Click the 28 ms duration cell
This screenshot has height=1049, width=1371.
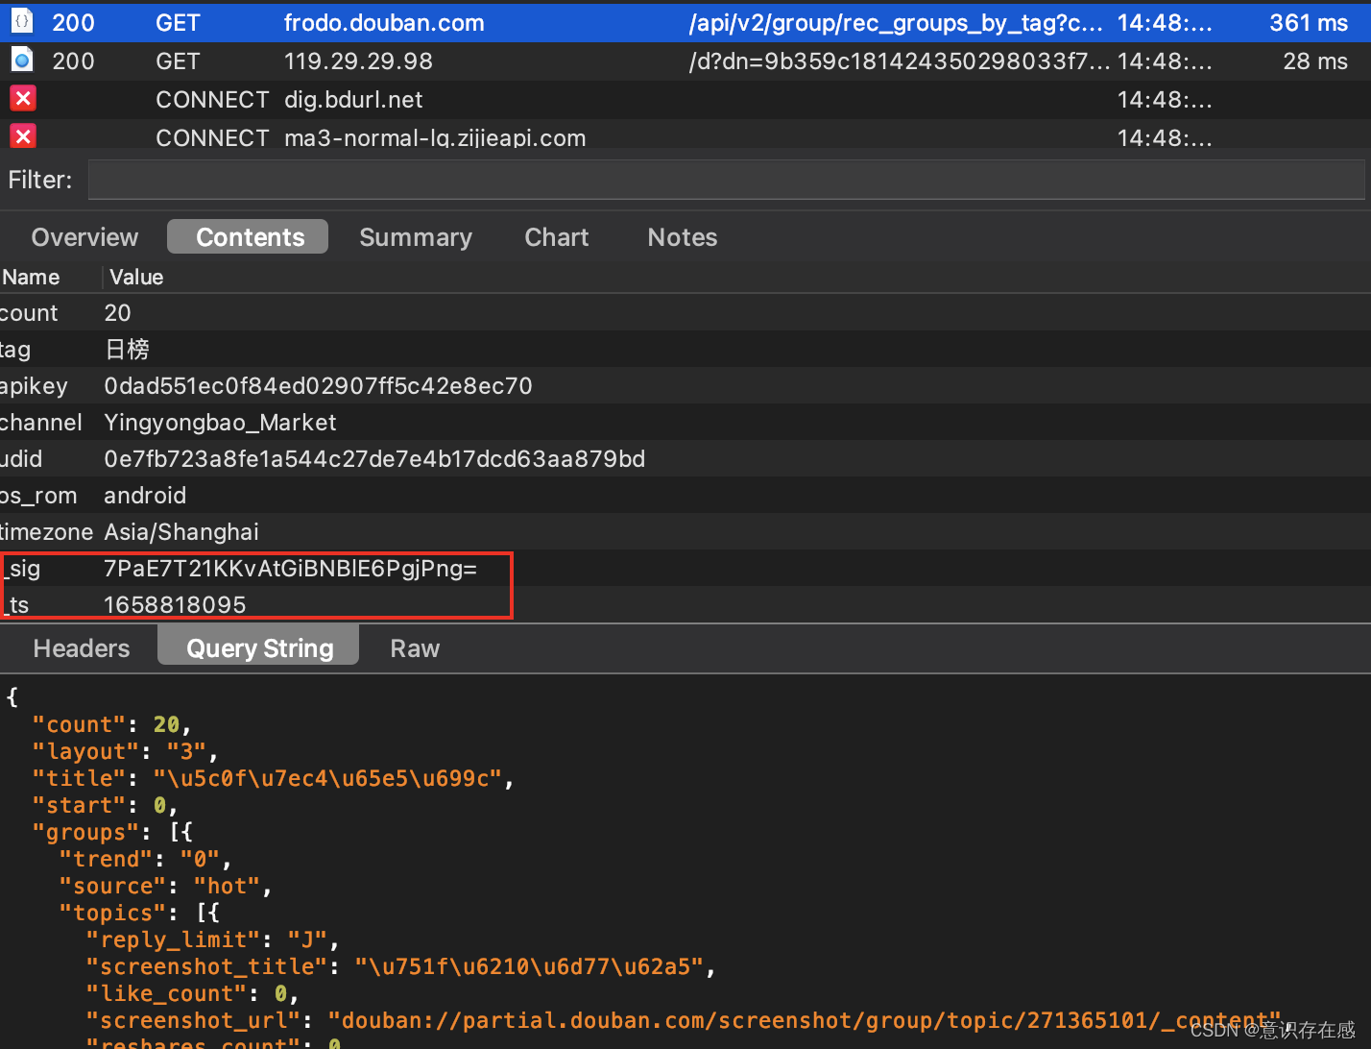click(x=1315, y=61)
